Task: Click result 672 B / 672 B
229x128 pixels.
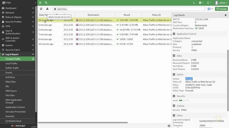Action: (x=126, y=44)
